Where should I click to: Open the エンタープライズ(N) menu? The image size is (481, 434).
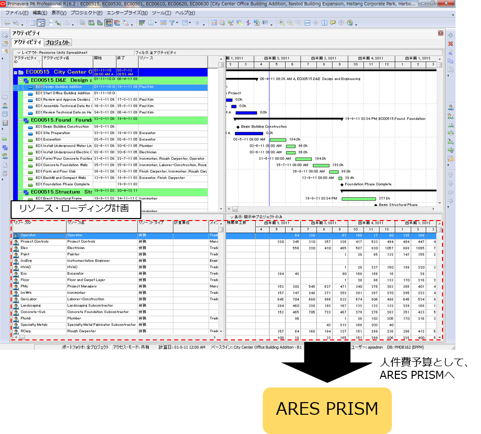[127, 13]
